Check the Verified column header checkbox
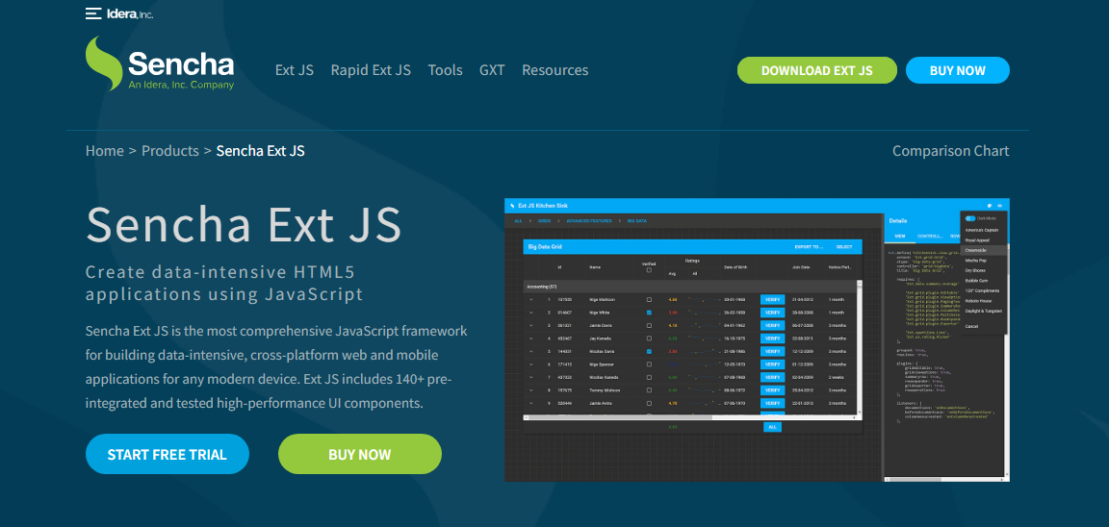1109x527 pixels. tap(649, 270)
